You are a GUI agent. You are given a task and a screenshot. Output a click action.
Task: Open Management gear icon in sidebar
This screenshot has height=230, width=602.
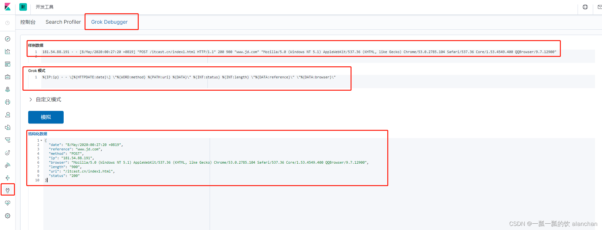[8, 216]
